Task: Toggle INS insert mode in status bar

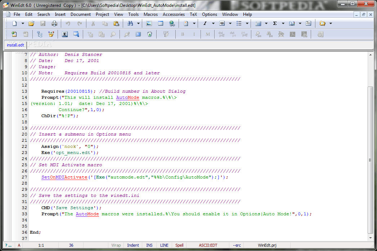Action: tap(149, 245)
